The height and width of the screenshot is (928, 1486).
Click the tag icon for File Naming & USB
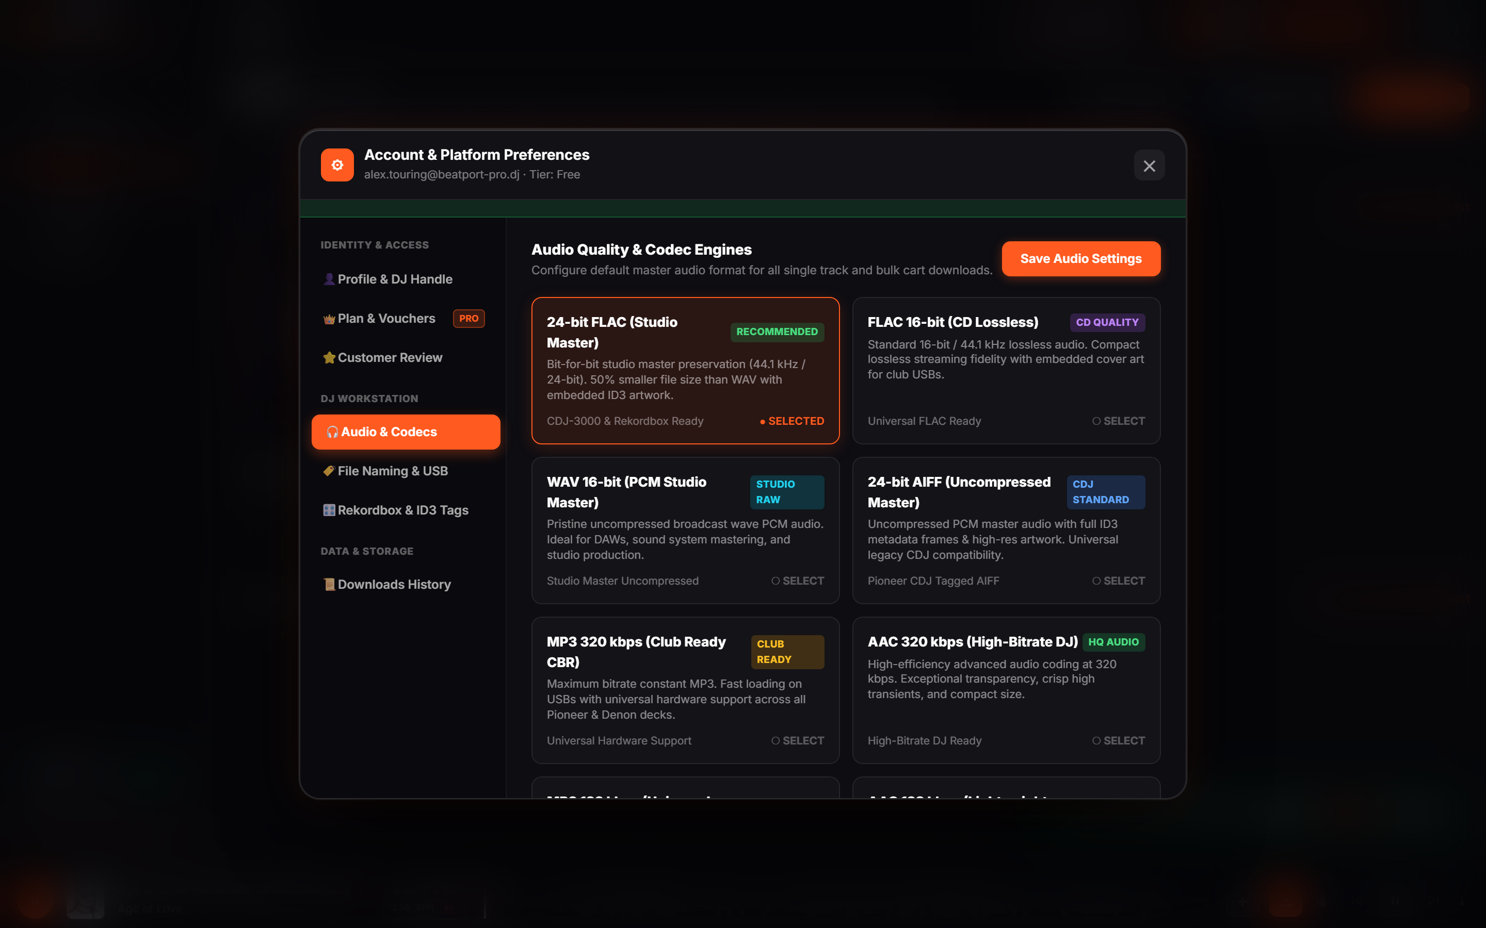329,471
